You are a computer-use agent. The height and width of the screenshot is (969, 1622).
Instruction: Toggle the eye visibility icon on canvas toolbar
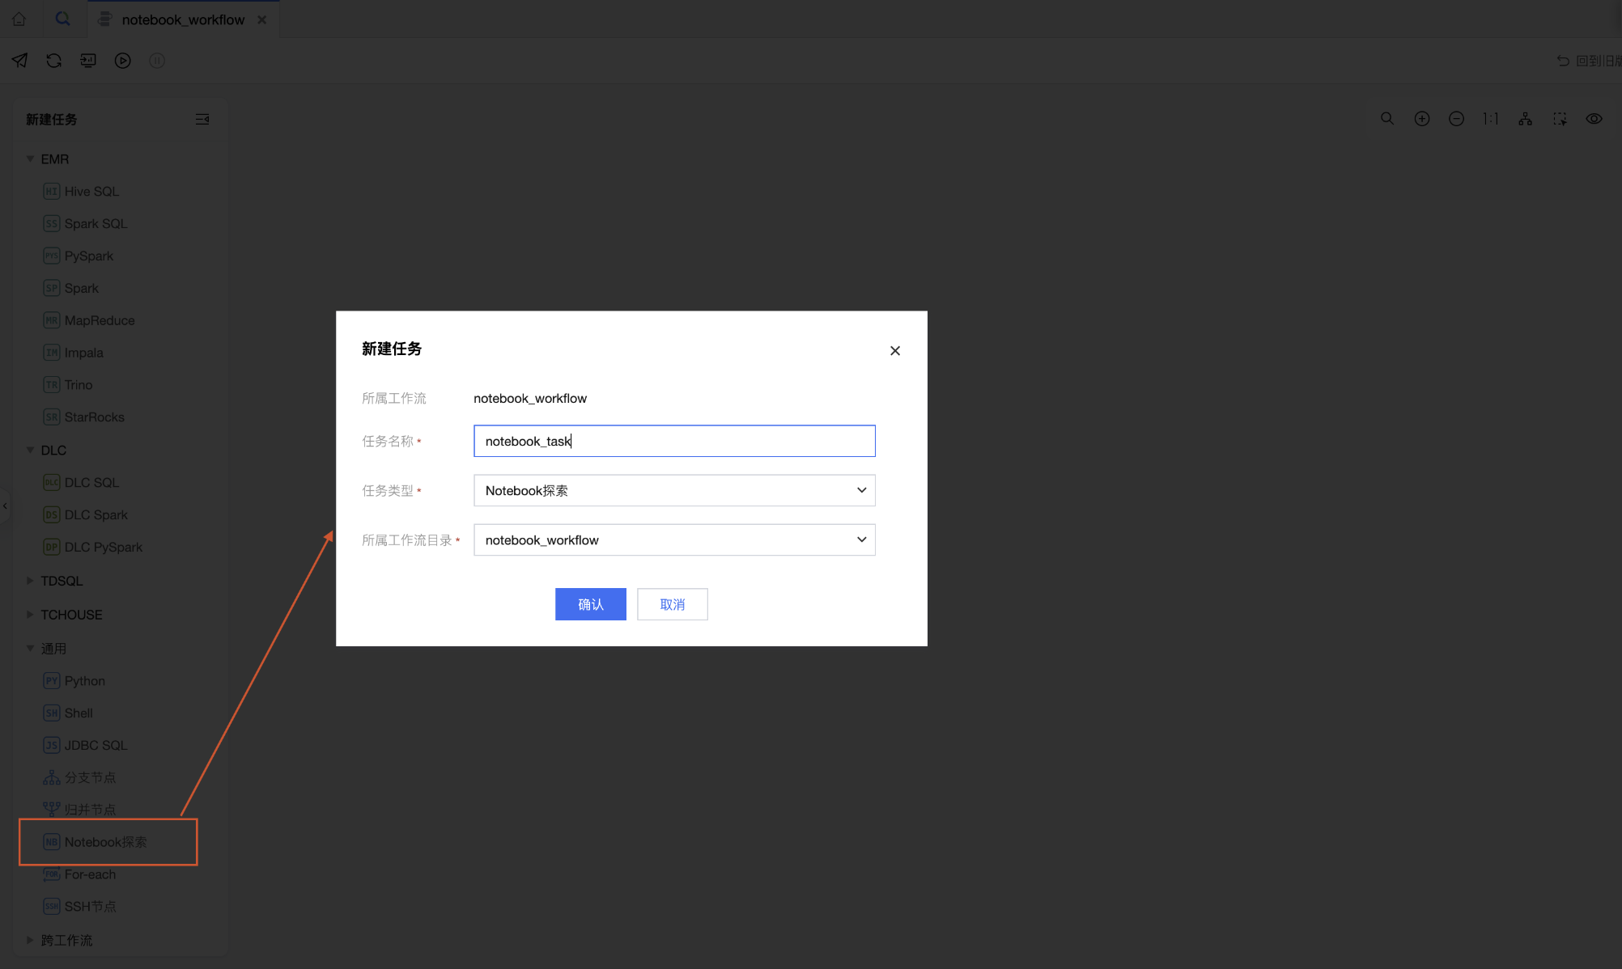(x=1594, y=119)
